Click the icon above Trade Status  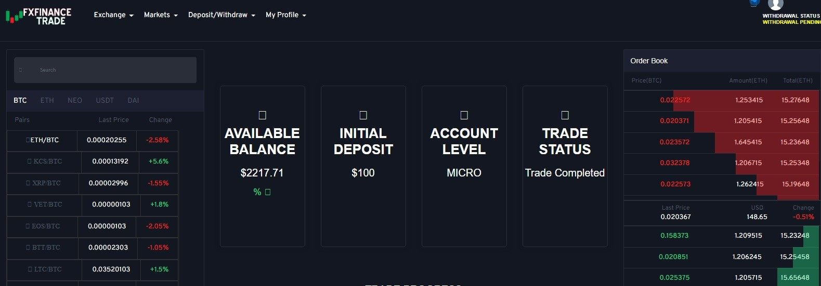565,115
